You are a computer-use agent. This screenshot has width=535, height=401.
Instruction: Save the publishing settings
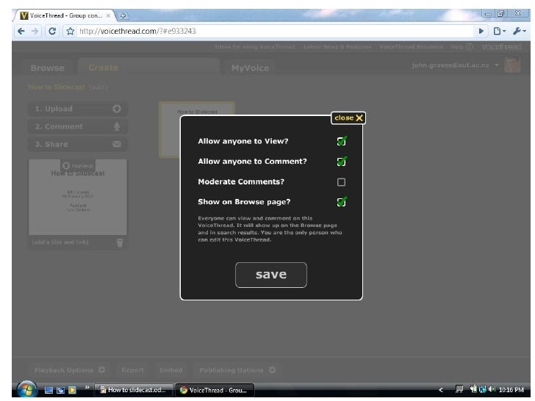(271, 275)
